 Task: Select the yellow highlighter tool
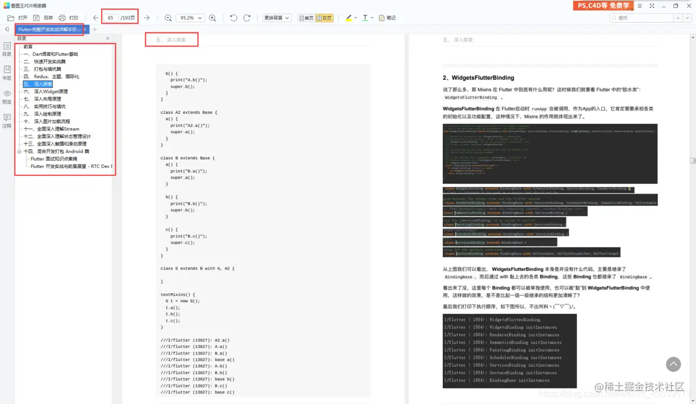point(349,18)
